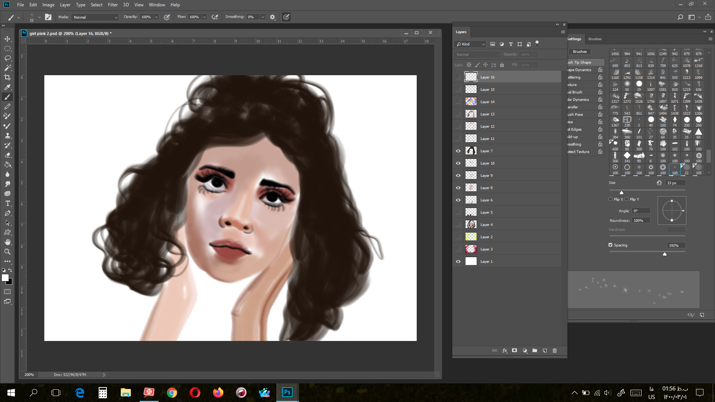Image resolution: width=715 pixels, height=402 pixels.
Task: Click the brush Size slider handle
Action: click(622, 192)
